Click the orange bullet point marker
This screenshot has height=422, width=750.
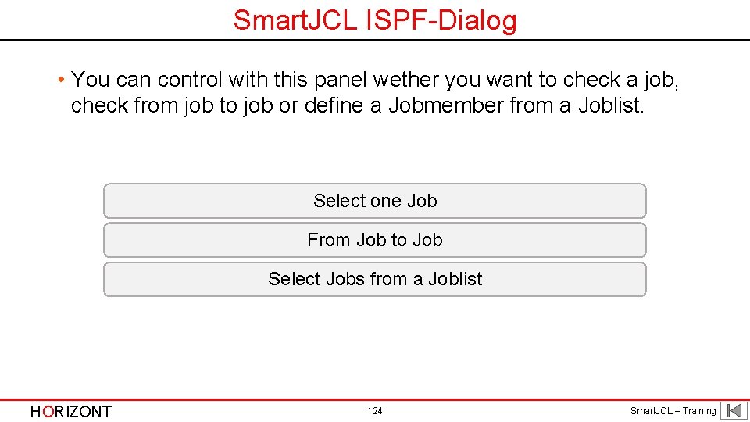point(61,80)
